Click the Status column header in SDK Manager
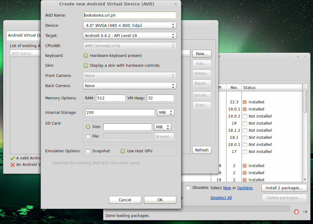This screenshot has width=313, height=224. click(272, 88)
